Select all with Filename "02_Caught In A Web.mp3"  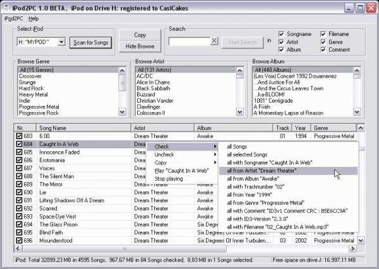coord(289,227)
